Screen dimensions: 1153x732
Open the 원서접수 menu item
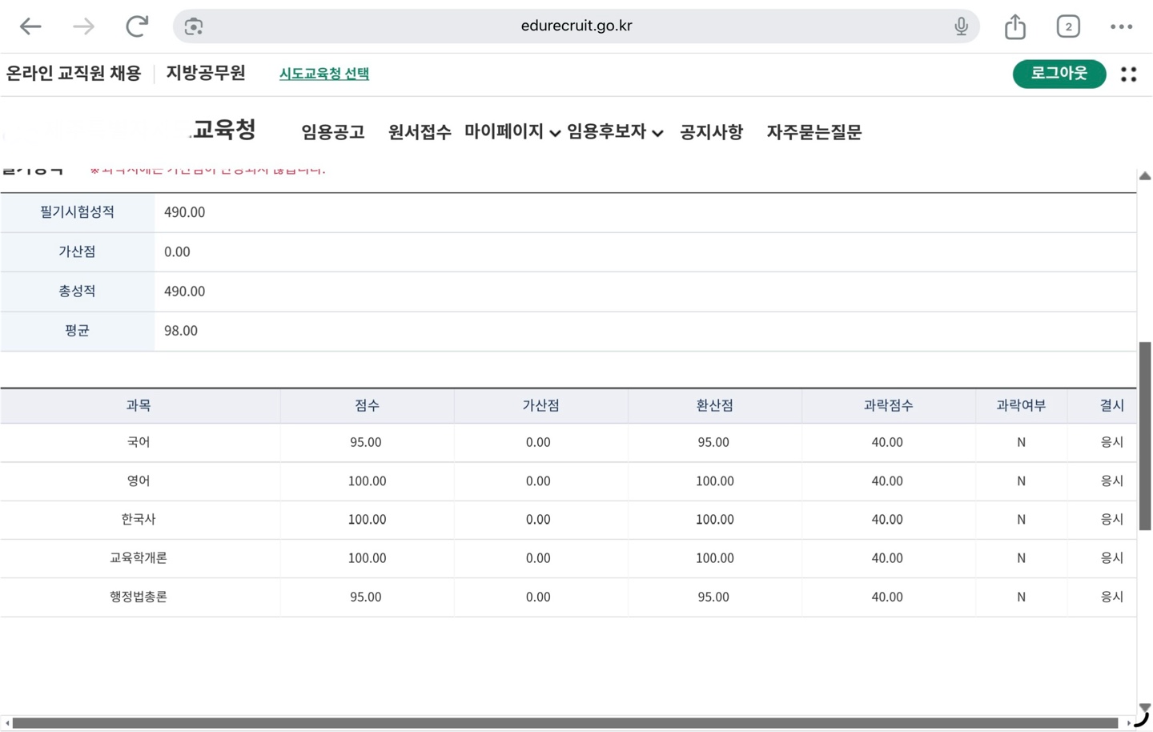420,132
